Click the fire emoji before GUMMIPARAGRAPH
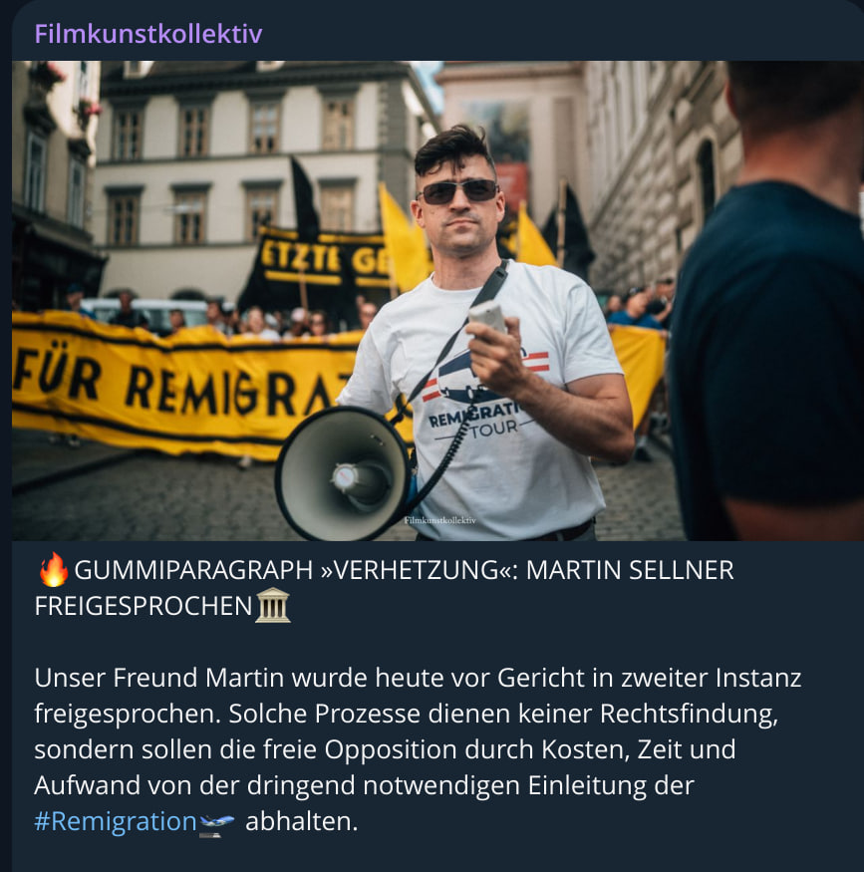 click(54, 569)
